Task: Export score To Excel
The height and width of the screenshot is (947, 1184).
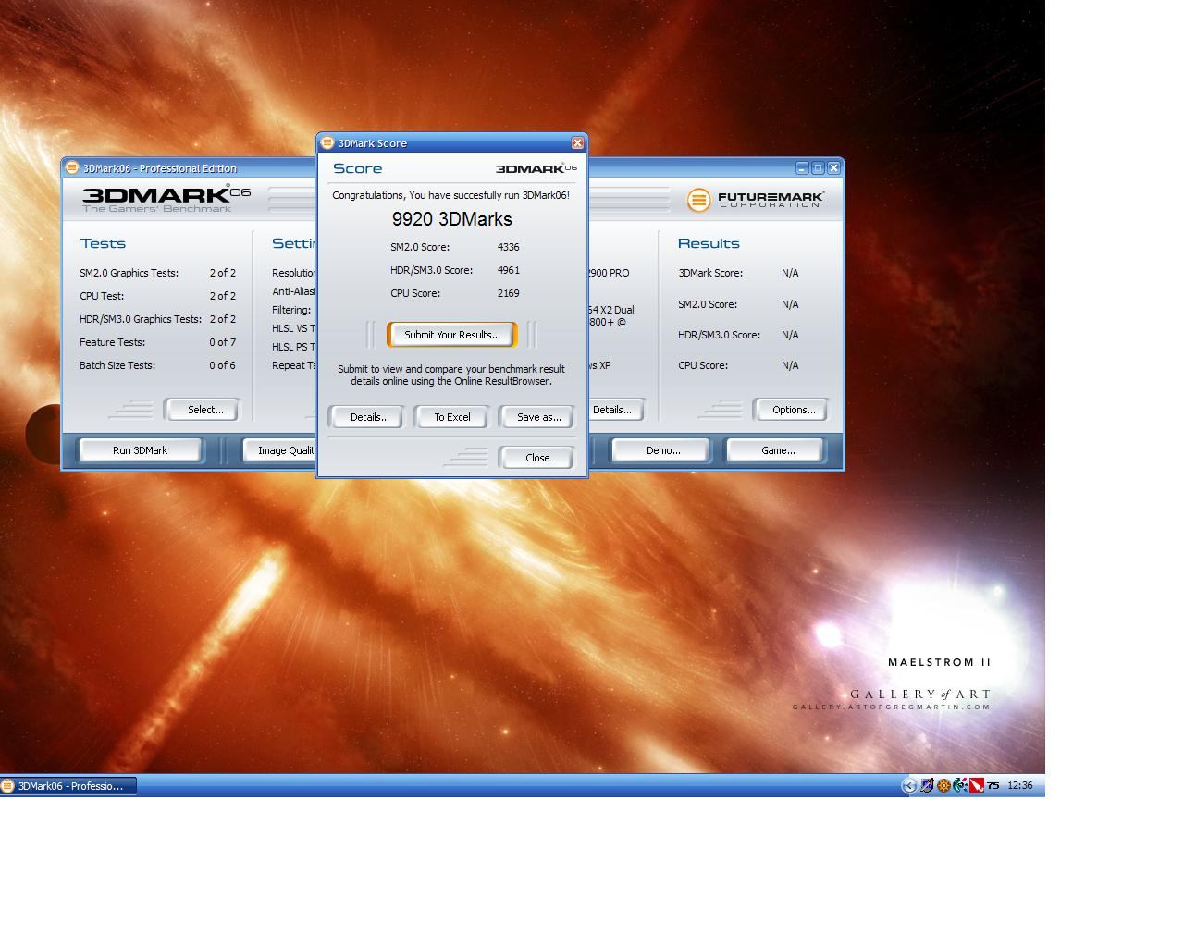Action: (452, 417)
